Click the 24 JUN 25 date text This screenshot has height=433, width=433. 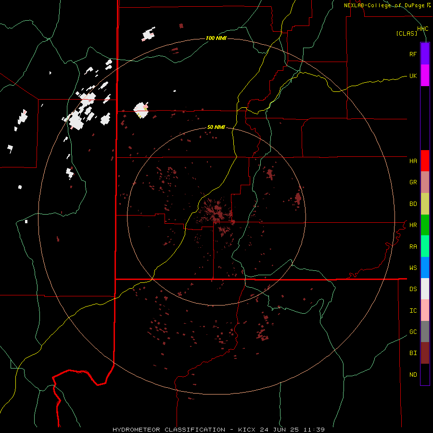pyautogui.click(x=280, y=430)
